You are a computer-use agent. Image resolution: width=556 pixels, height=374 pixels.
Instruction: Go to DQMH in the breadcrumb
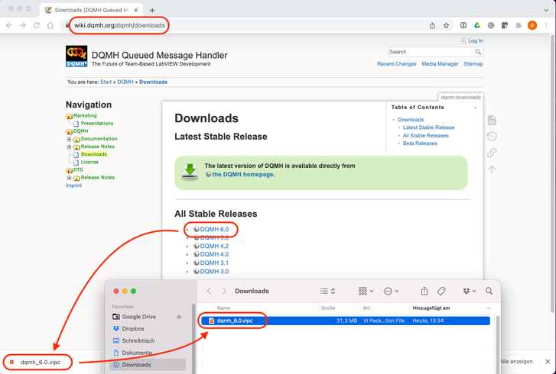point(125,82)
